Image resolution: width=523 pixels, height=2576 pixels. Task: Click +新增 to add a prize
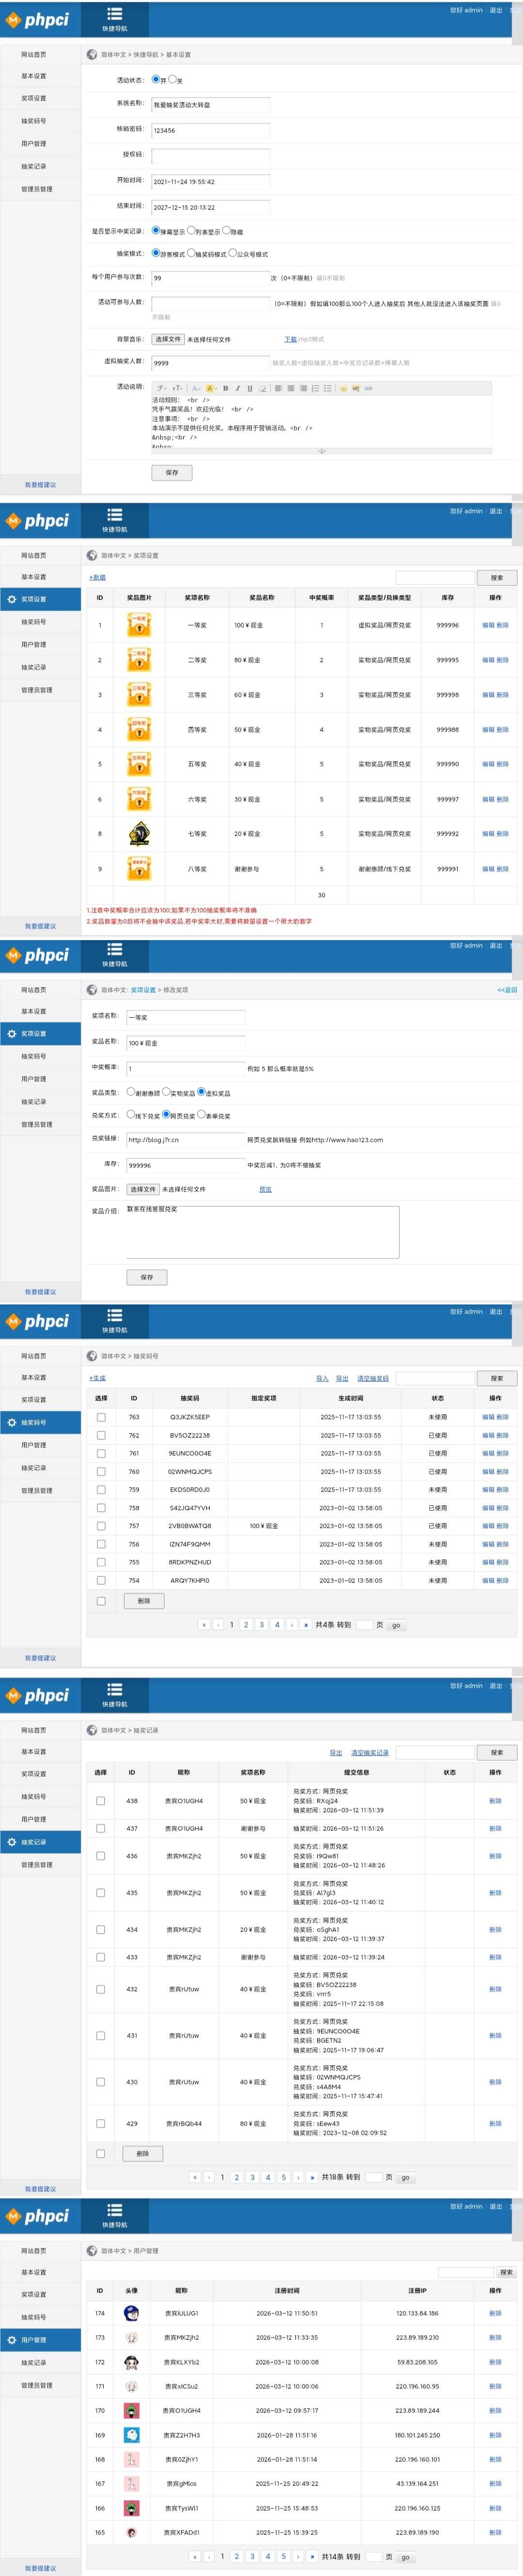point(97,577)
